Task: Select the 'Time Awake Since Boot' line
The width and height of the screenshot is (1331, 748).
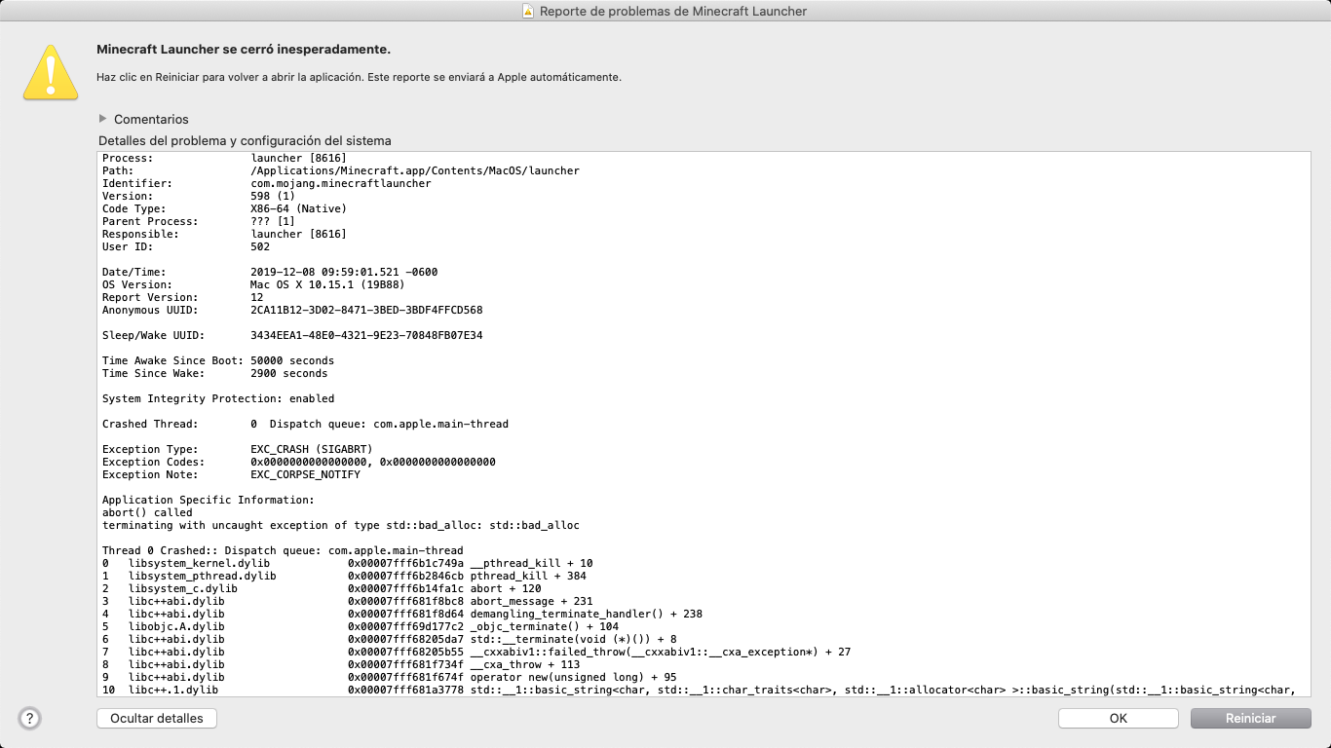Action: point(218,360)
